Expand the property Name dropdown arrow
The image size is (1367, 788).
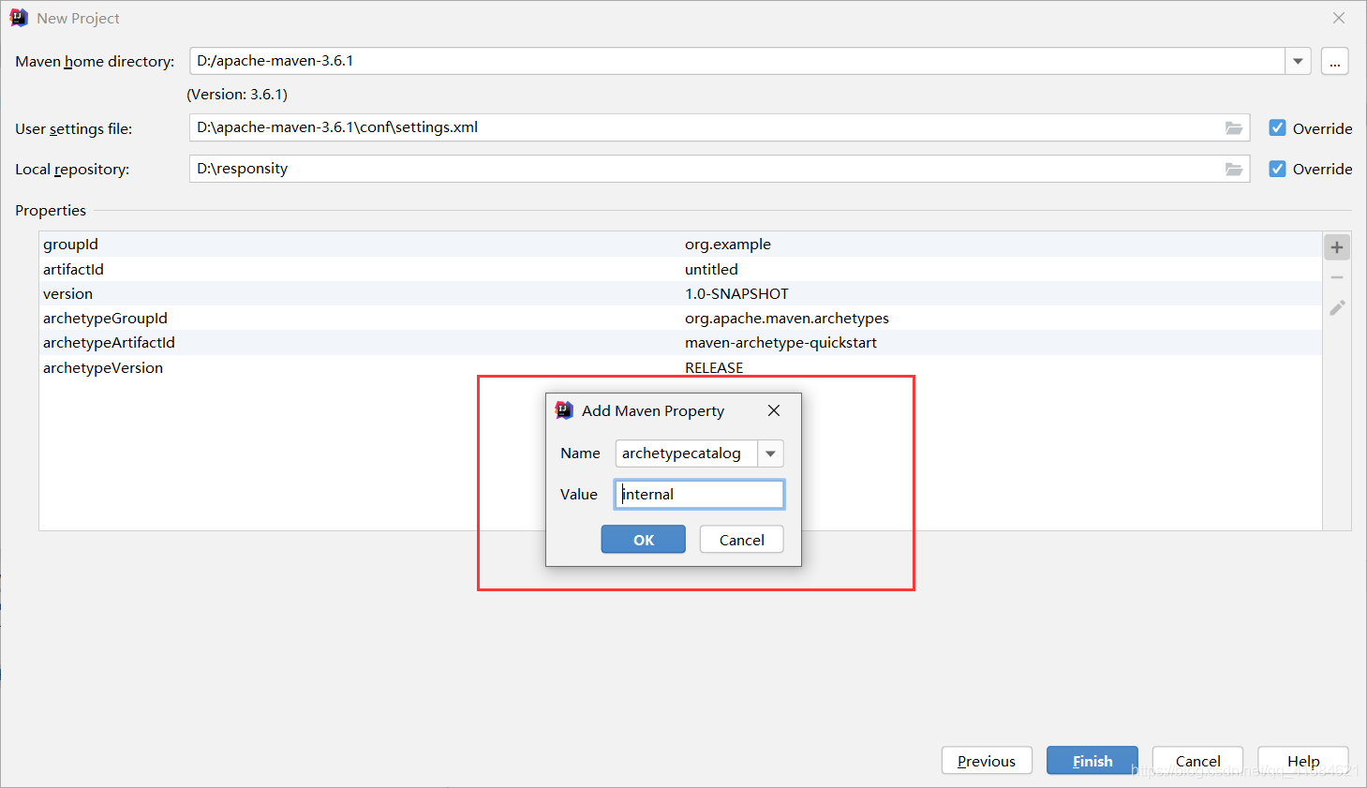click(770, 453)
